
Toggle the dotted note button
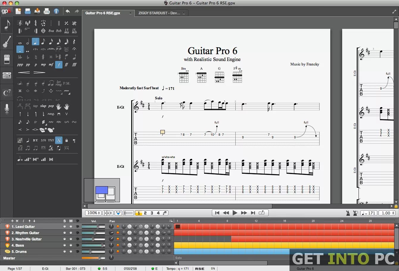(20, 49)
